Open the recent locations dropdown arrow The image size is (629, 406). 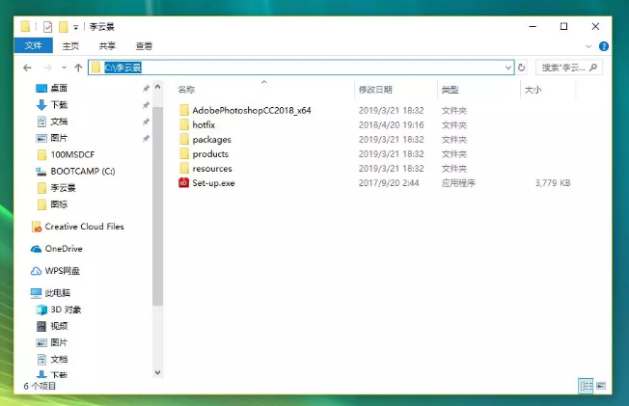[x=64, y=68]
